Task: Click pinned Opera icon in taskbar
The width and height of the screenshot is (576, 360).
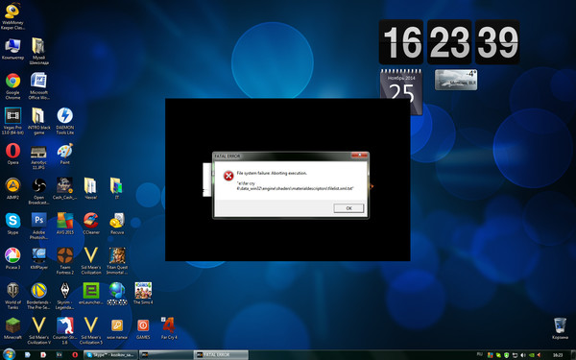Action: click(75, 355)
